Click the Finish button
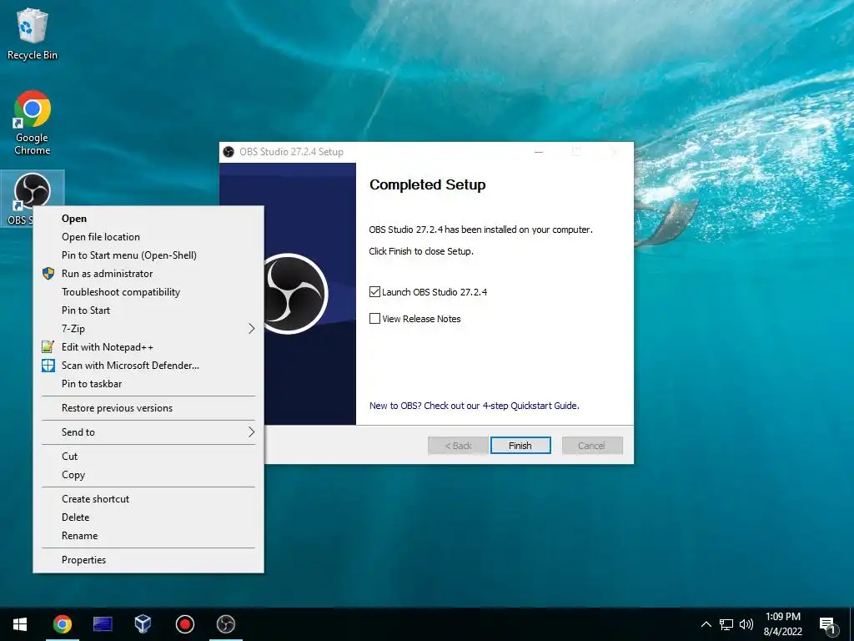The width and height of the screenshot is (854, 641). click(520, 446)
